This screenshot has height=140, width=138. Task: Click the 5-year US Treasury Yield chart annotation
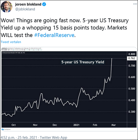83,62
